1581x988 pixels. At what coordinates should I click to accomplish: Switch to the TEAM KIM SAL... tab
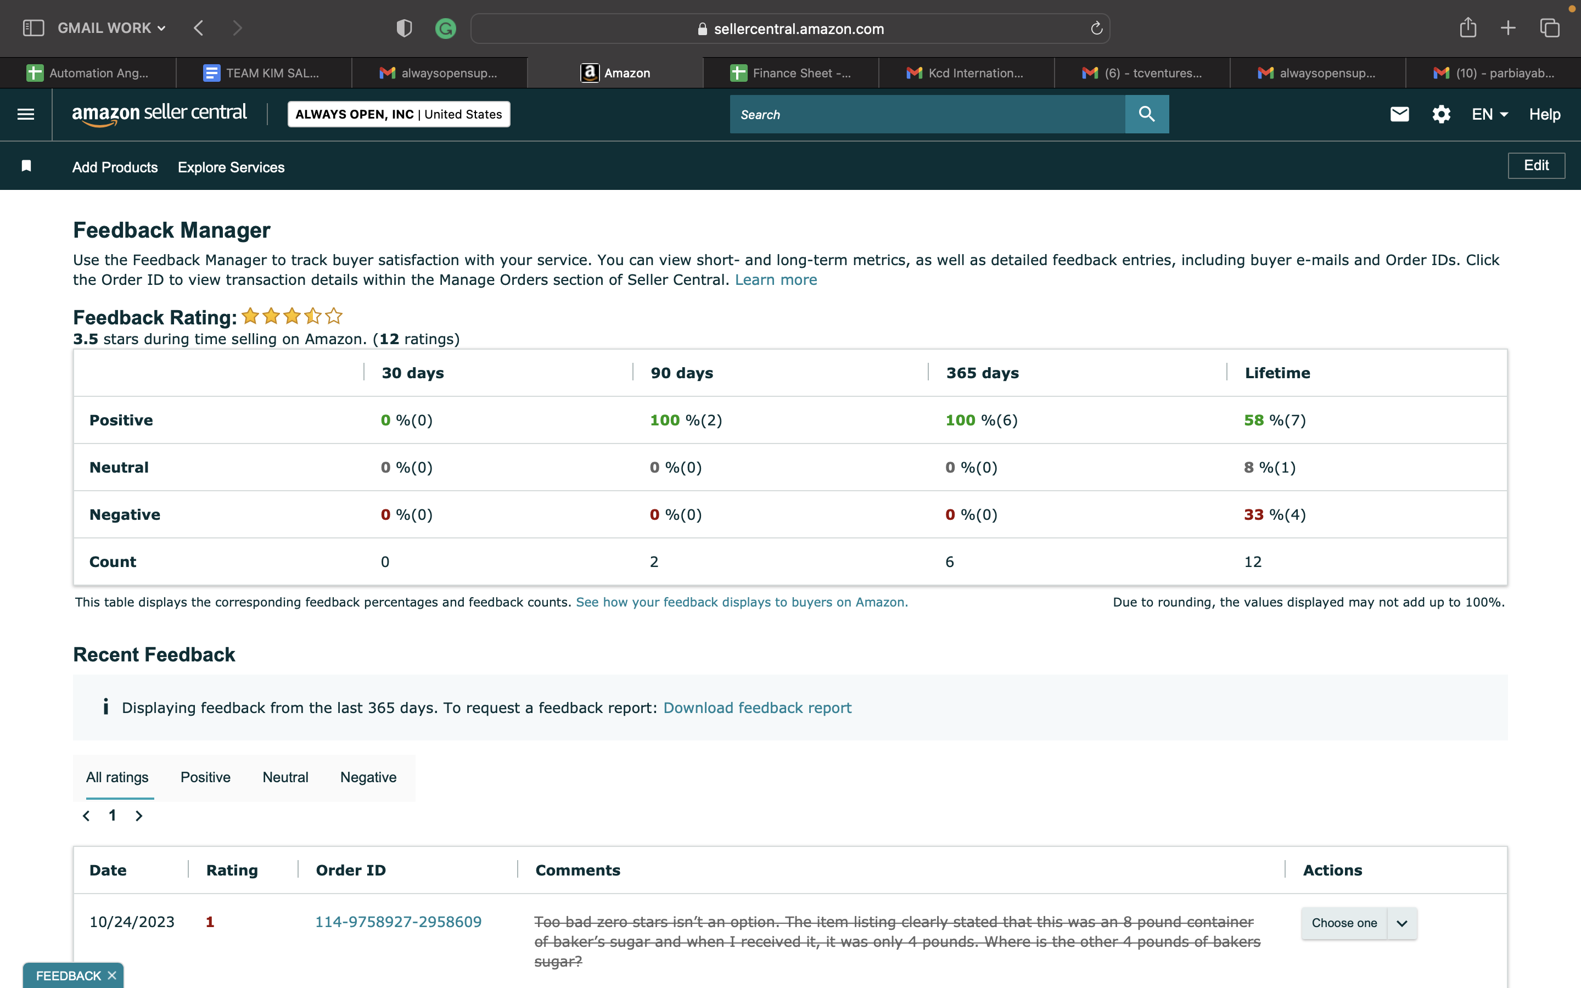(x=263, y=73)
